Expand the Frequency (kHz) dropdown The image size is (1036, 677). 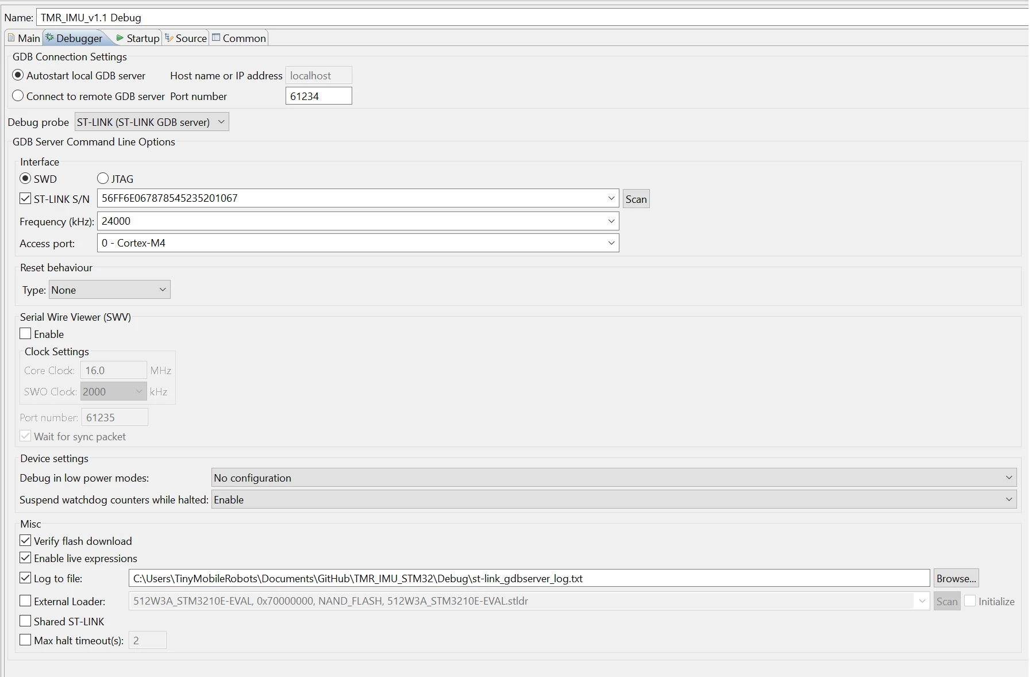[x=611, y=221]
